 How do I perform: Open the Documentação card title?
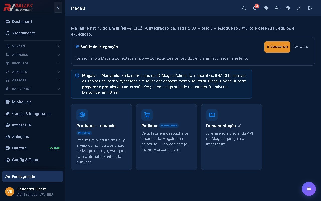(221, 126)
